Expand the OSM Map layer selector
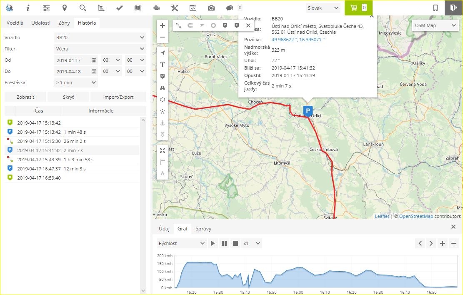 tap(435, 25)
